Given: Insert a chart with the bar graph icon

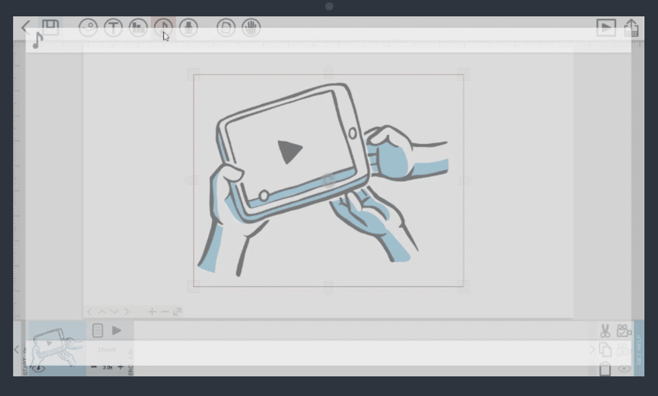Looking at the screenshot, I should (138, 28).
